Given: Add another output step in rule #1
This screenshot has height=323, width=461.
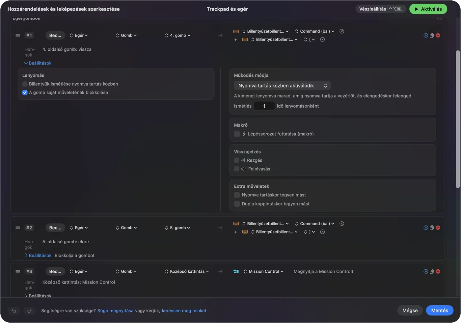Looking at the screenshot, I should (x=235, y=40).
